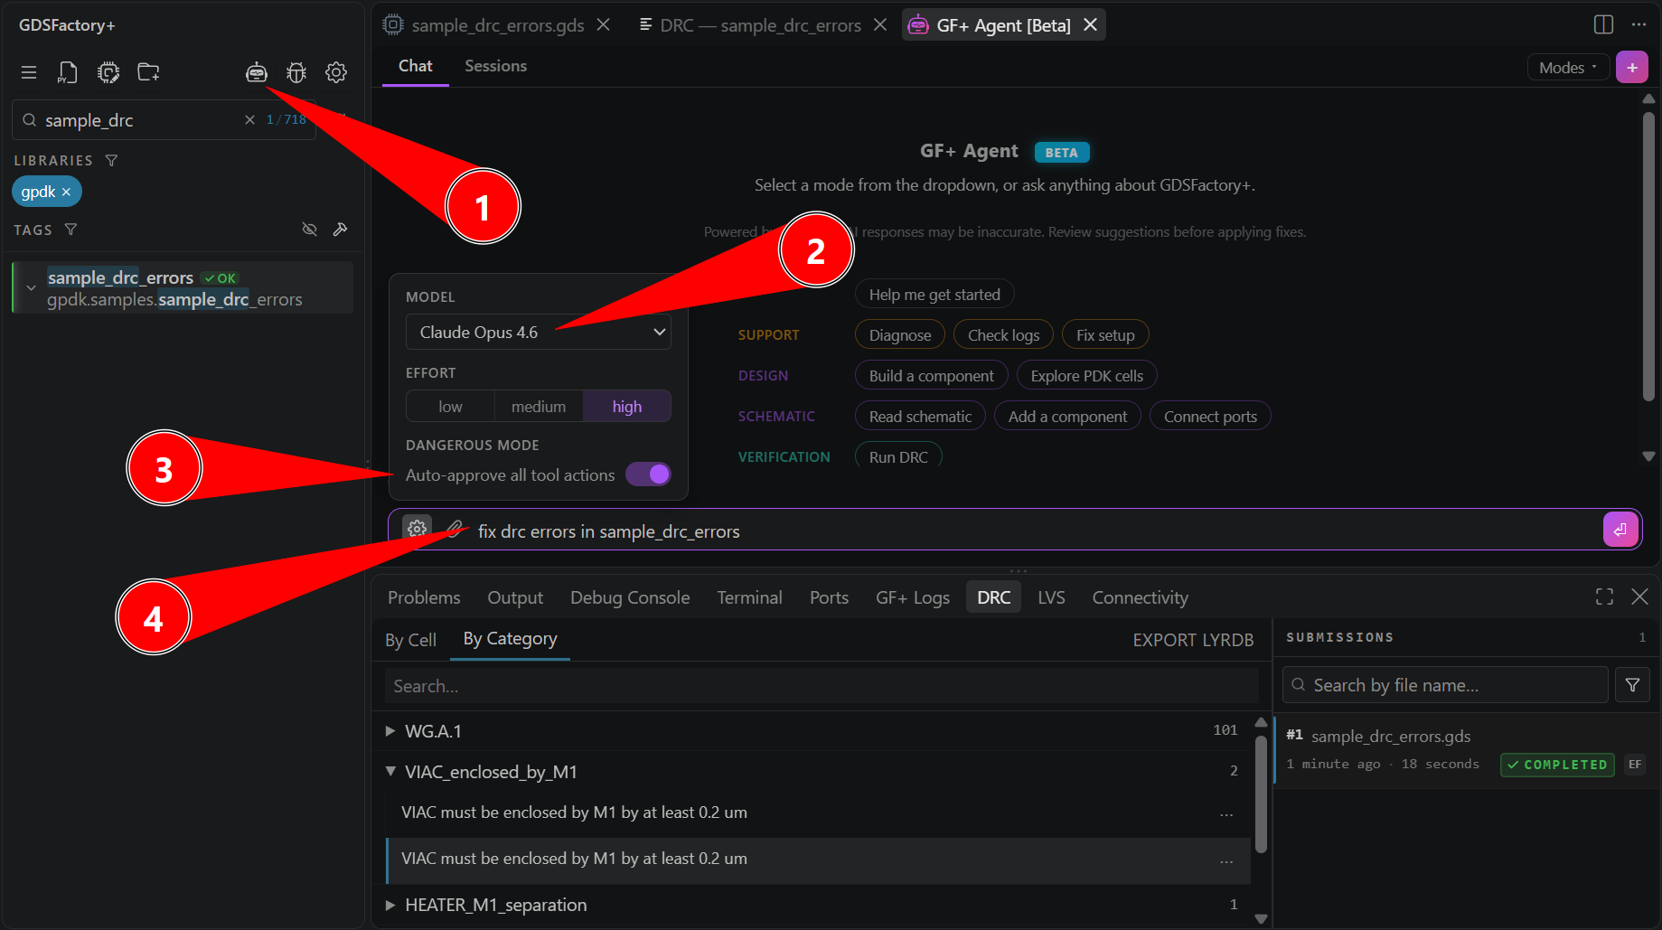Open the Claude Opus 4.6 model dropdown
Screen dimensions: 1662x930
point(539,333)
